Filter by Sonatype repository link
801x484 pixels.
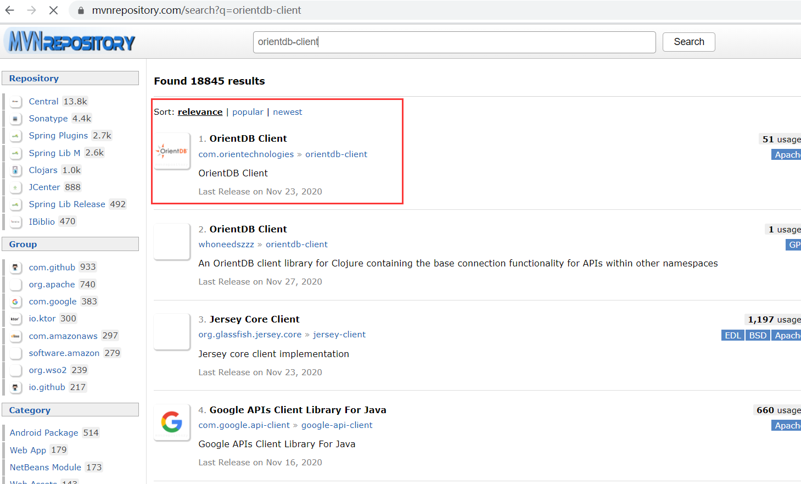tap(48, 119)
